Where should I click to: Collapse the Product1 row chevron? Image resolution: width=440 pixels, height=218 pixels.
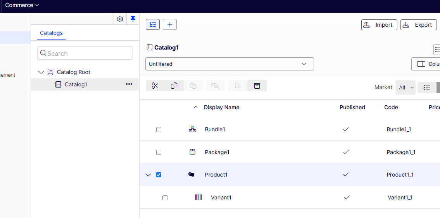pyautogui.click(x=148, y=175)
